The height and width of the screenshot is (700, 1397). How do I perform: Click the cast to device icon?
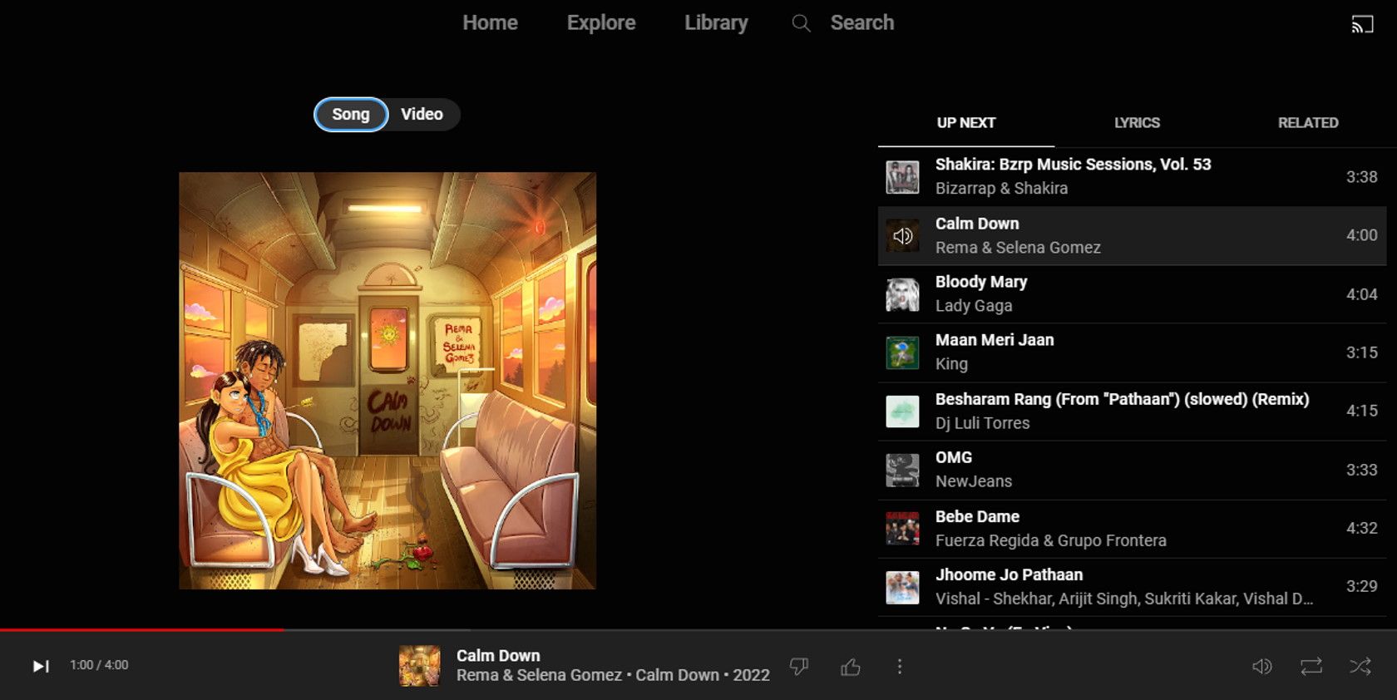pyautogui.click(x=1362, y=24)
